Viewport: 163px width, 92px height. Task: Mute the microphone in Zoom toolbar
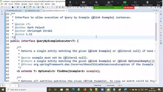tap(70, 3)
